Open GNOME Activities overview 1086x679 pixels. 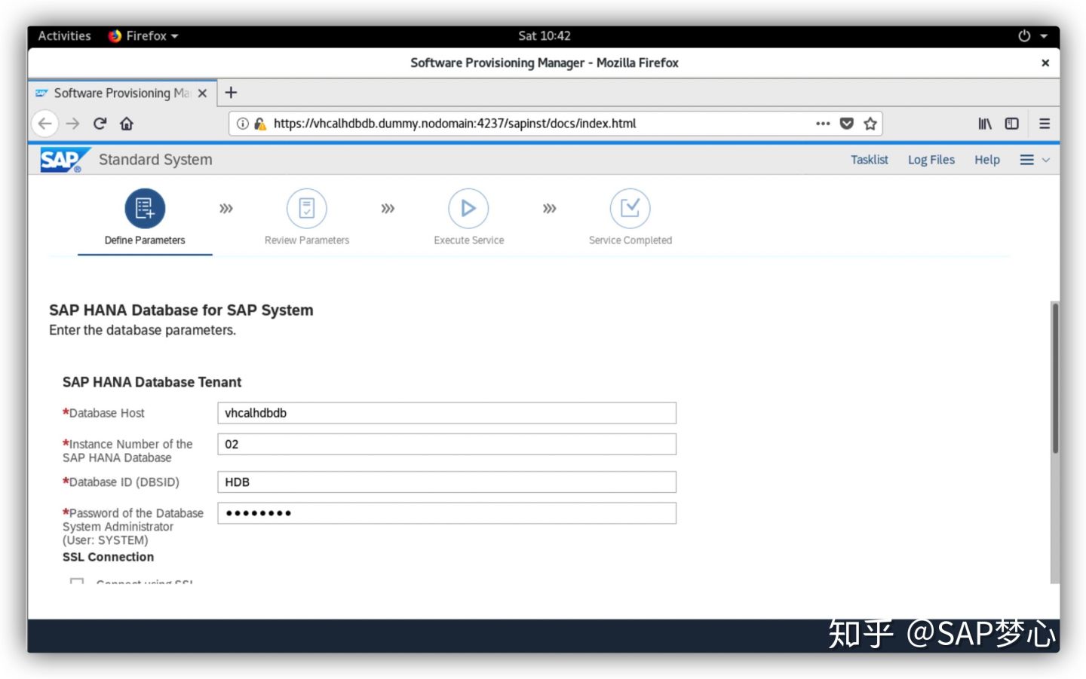(64, 36)
